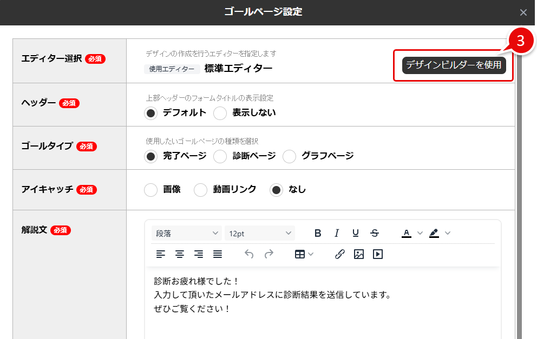Choose 表示しない for the header setting

(220, 113)
